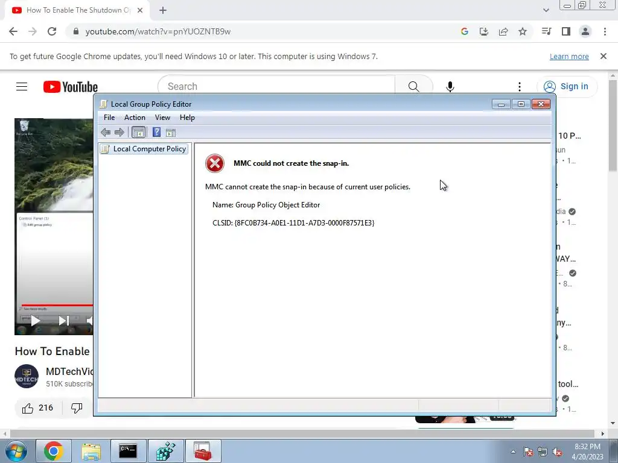Open Chrome three-dot menu

pyautogui.click(x=605, y=31)
